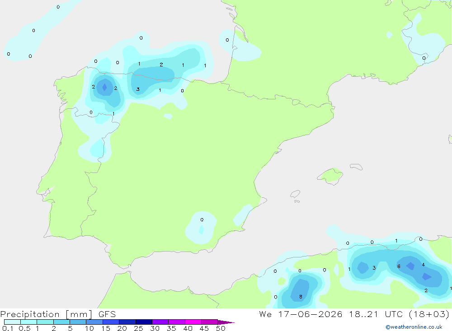Image resolution: width=452 pixels, height=331 pixels.
Task: Click the legend value '25'
Action: pyautogui.click(x=138, y=328)
